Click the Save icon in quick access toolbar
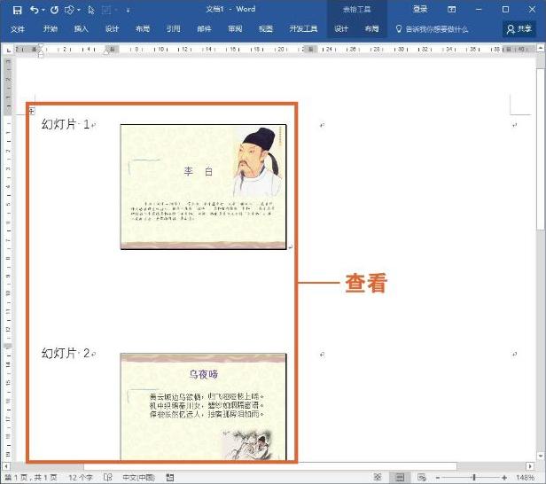The height and width of the screenshot is (484, 546). coord(17,10)
